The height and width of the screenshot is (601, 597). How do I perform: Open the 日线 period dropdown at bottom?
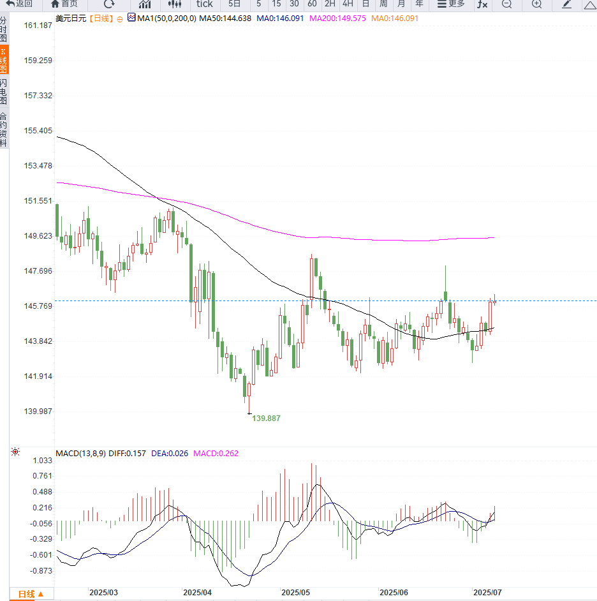click(x=31, y=594)
